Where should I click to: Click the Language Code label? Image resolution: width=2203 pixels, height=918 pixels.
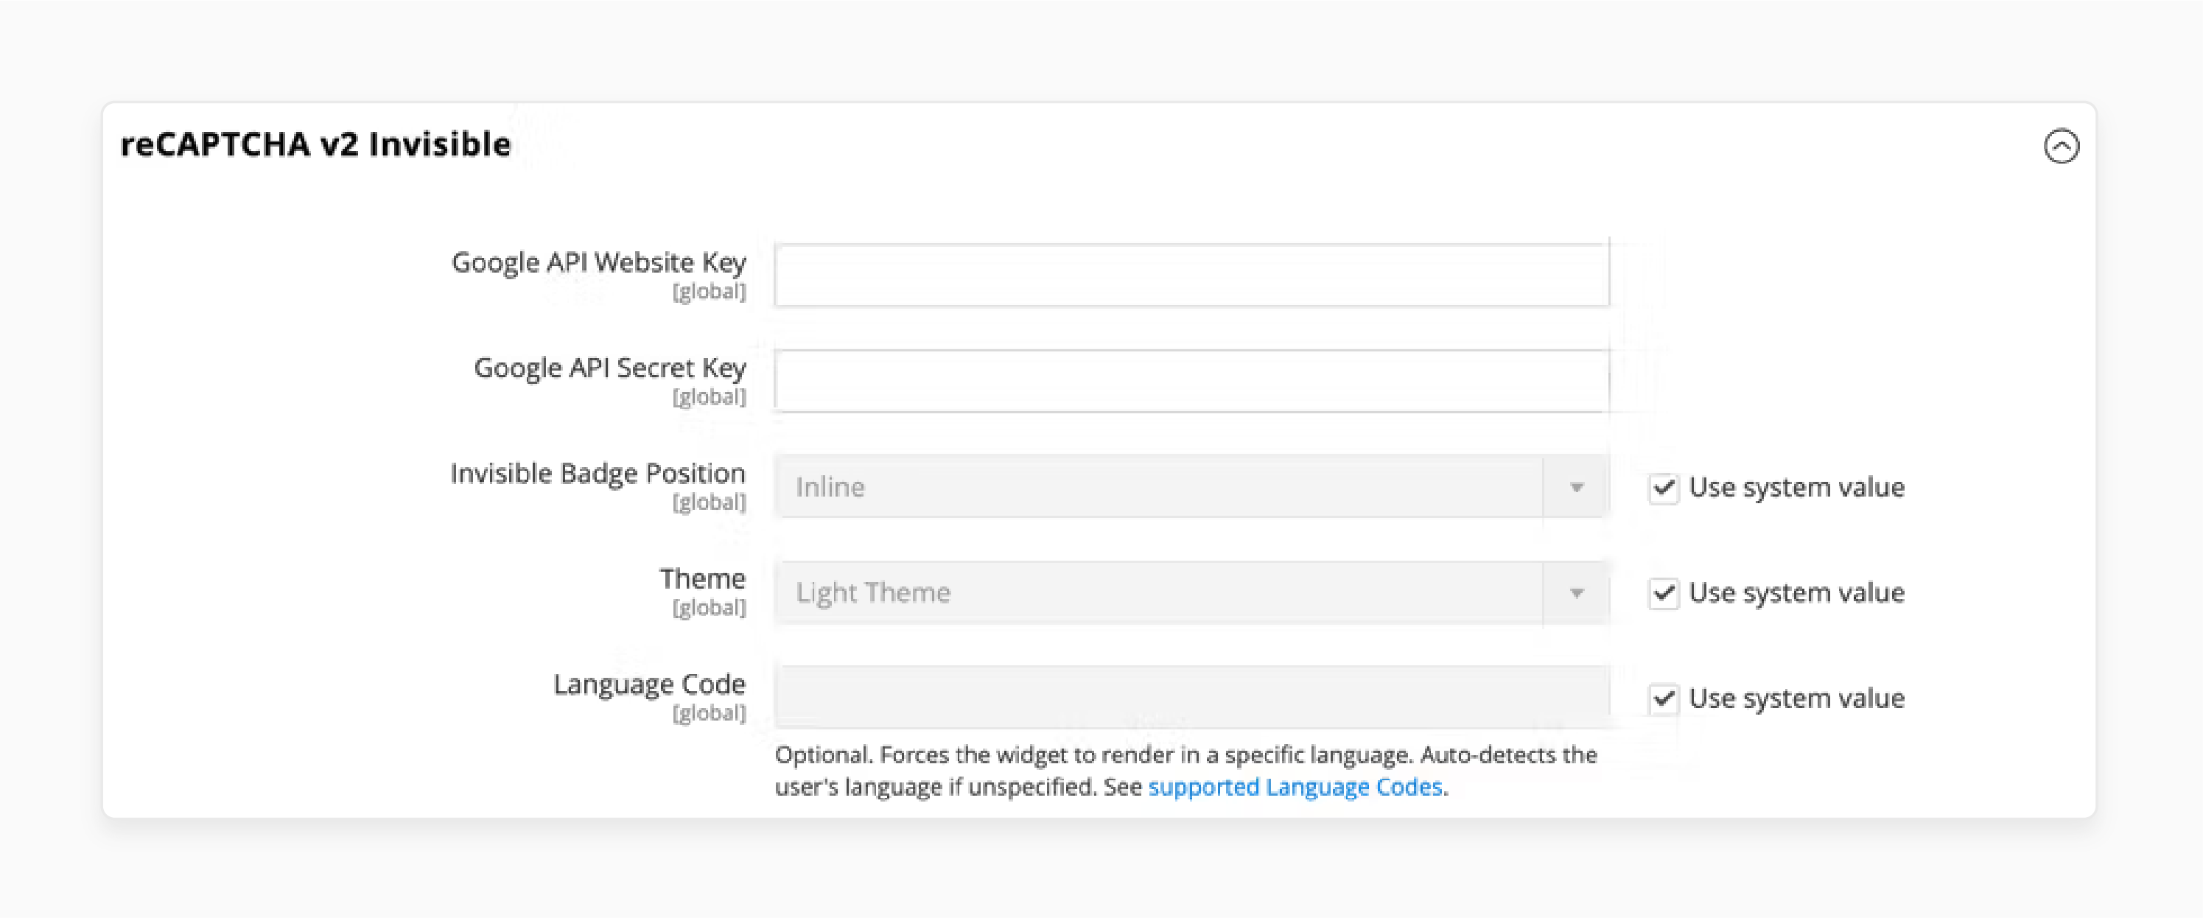tap(649, 684)
